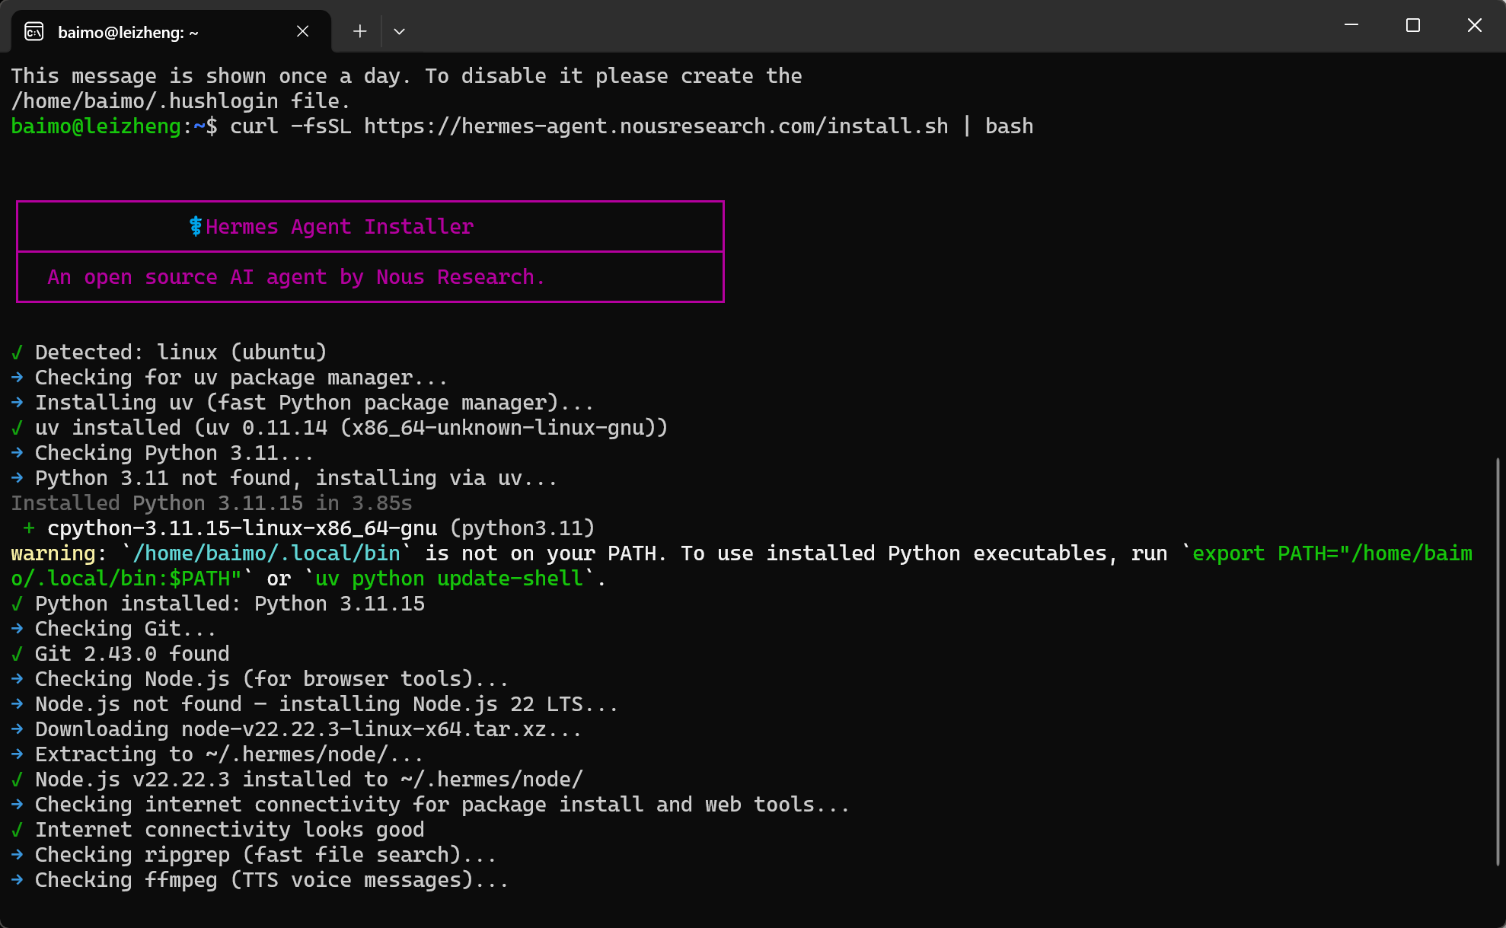
Task: Click the install.sh URL in the curl command
Action: [x=656, y=126]
